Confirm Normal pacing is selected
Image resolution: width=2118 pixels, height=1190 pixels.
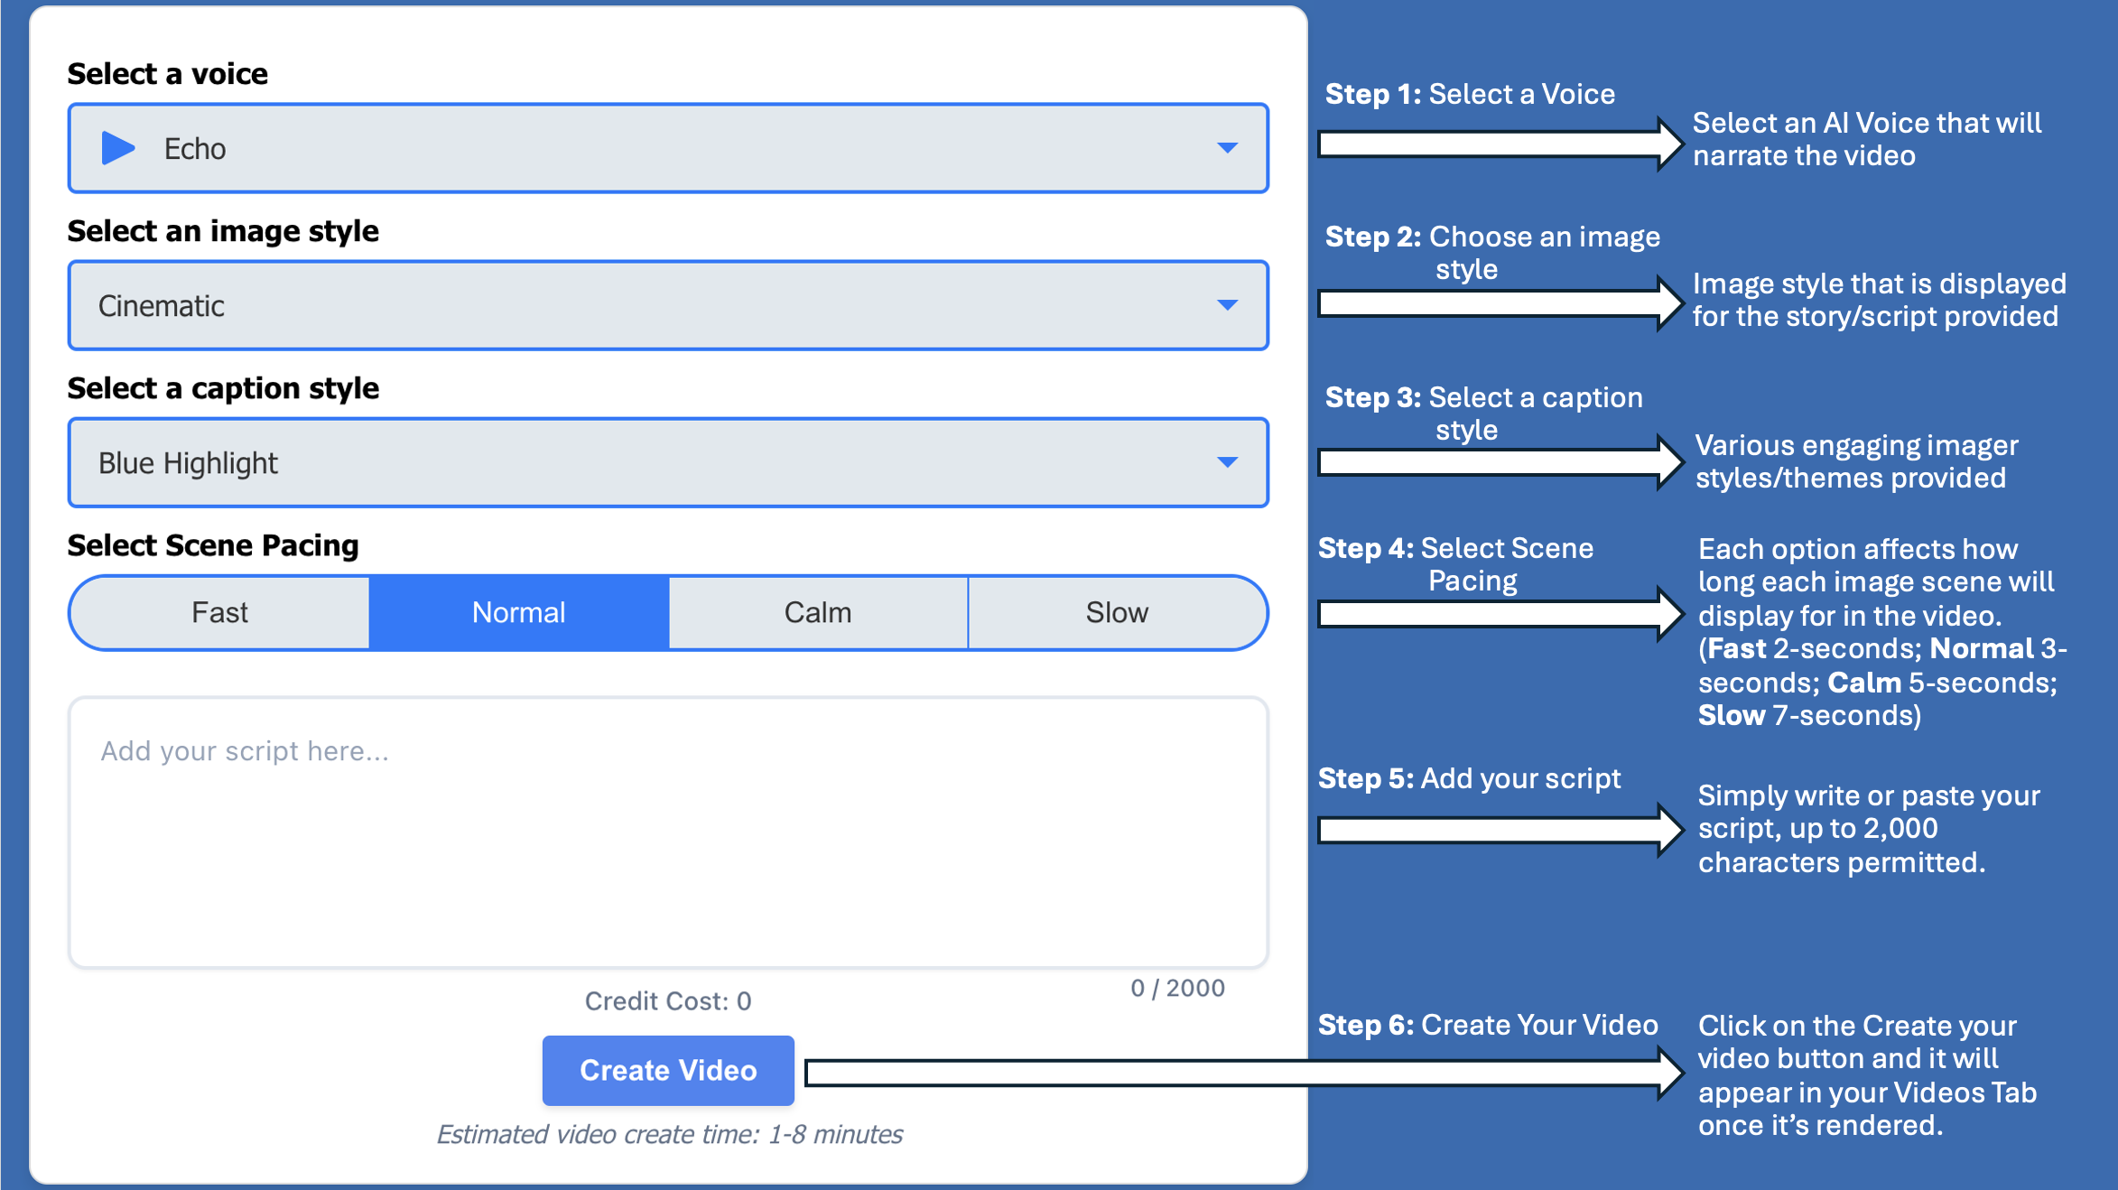pyautogui.click(x=517, y=612)
